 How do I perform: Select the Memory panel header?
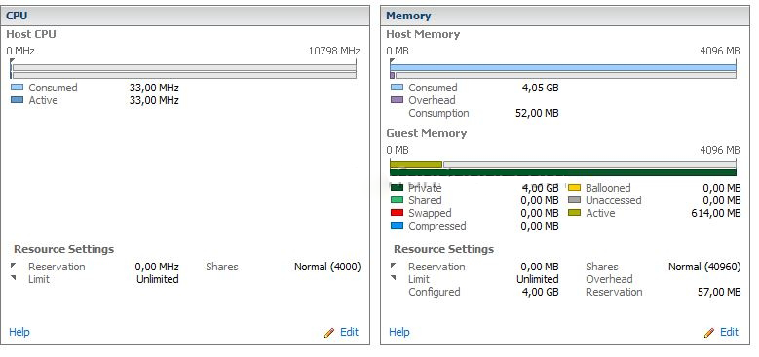[565, 16]
